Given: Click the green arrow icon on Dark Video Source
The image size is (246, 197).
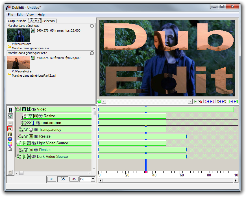Looking at the screenshot, I should coord(24,156).
